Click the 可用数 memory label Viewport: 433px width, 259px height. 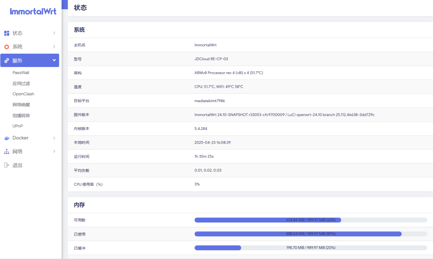[79, 220]
